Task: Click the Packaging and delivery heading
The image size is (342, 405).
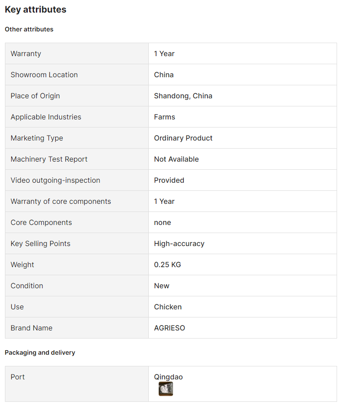Action: point(40,352)
